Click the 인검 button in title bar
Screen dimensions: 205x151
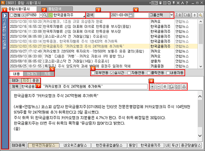click(155, 3)
